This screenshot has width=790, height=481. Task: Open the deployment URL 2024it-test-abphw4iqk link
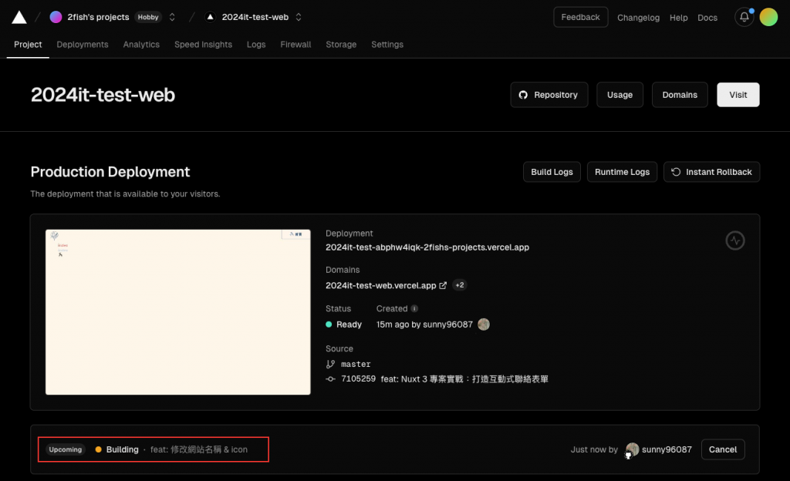[x=427, y=247]
